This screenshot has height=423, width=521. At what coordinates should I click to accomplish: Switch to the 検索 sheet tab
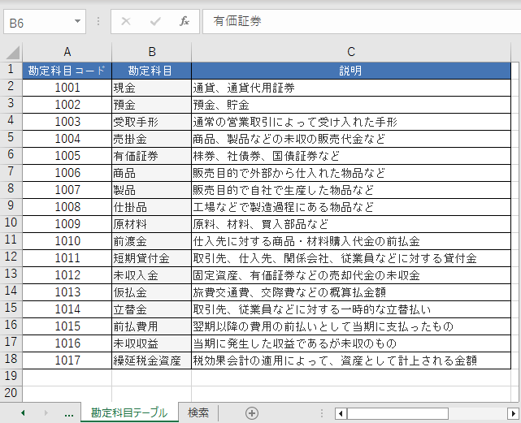[x=198, y=413]
